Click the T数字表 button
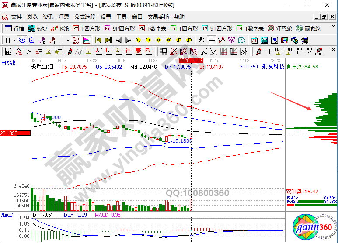The width and height of the screenshot is (338, 243). [250, 28]
